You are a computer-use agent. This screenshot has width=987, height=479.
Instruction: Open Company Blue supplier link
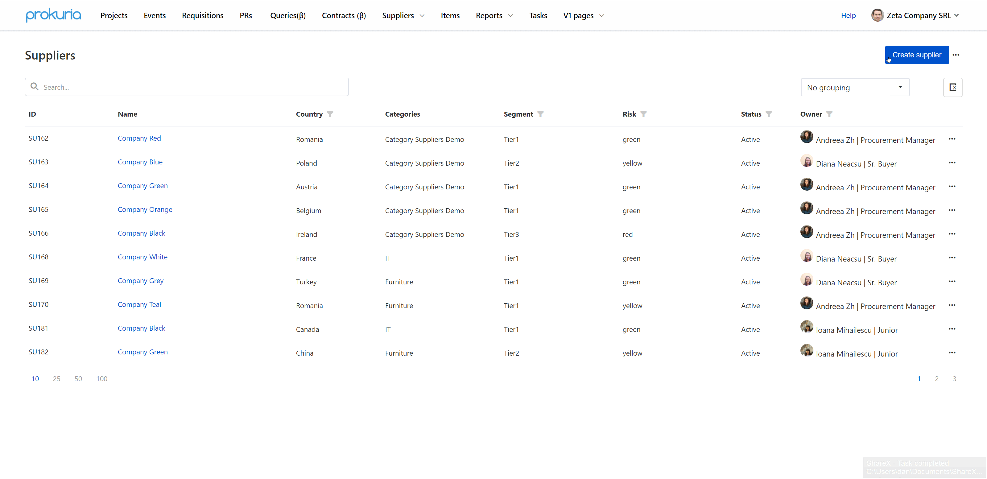click(x=140, y=162)
